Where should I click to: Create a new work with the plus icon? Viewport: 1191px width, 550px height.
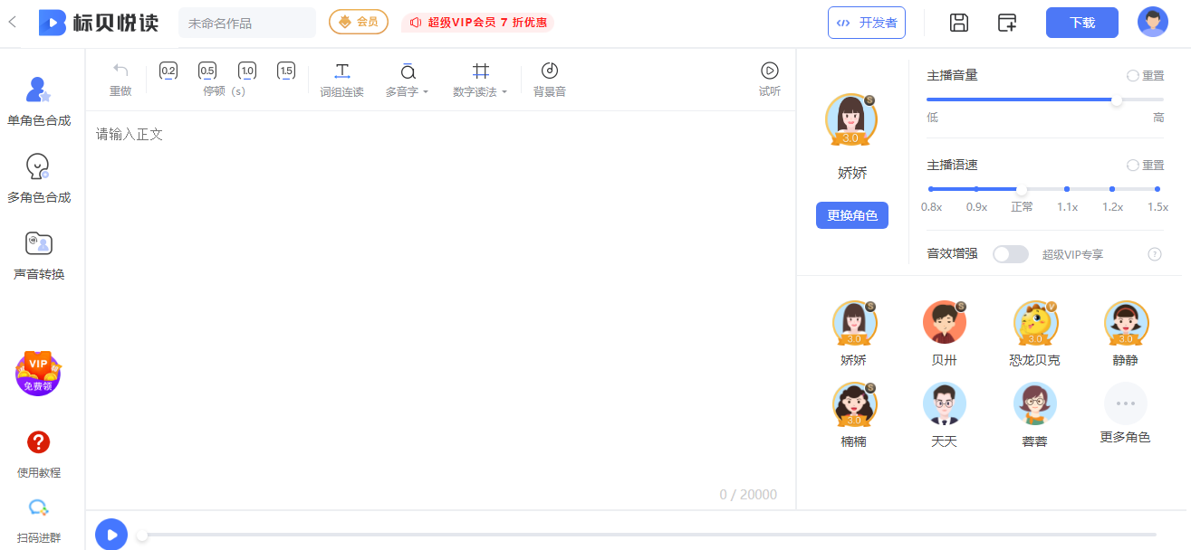[1007, 23]
